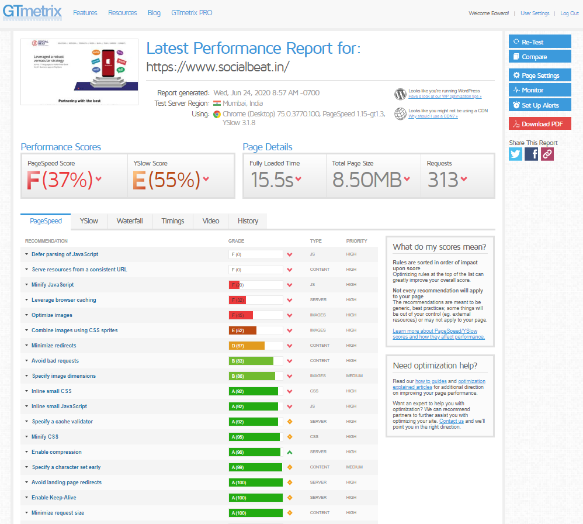Download PDF of the report
Viewport: 583px width, 524px height.
tap(540, 123)
